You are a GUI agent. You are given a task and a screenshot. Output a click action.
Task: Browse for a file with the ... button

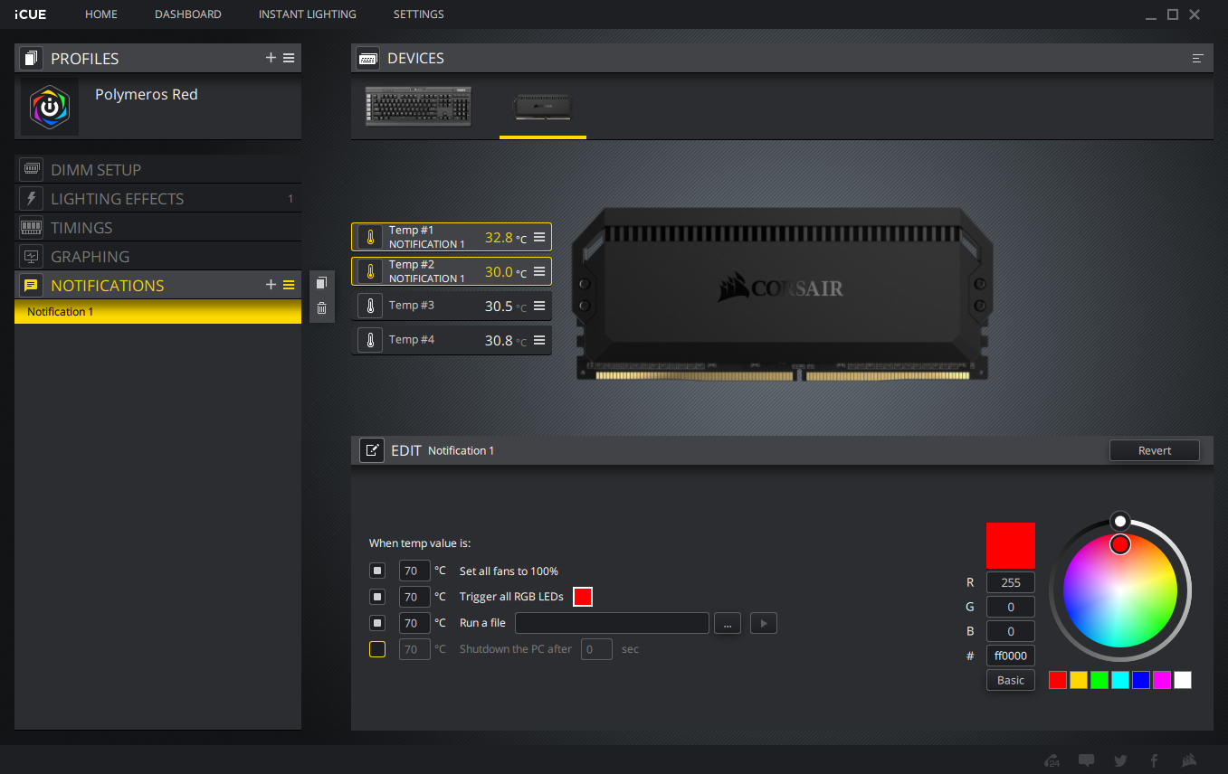click(728, 623)
